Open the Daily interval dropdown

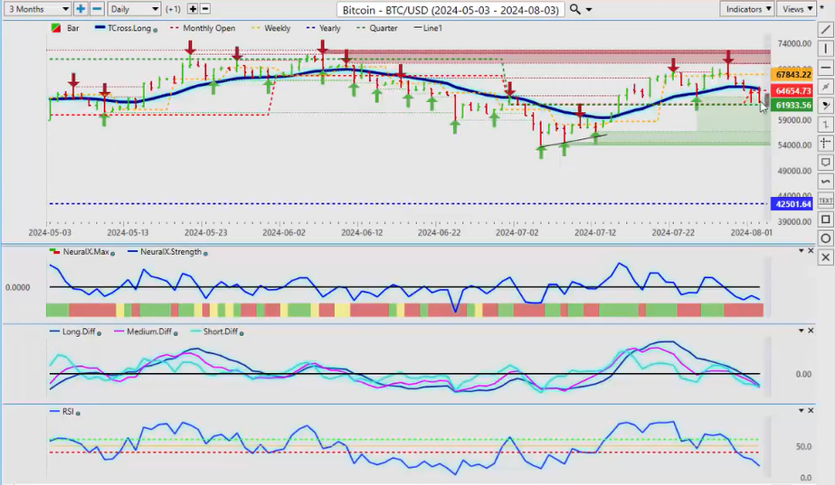coord(135,9)
